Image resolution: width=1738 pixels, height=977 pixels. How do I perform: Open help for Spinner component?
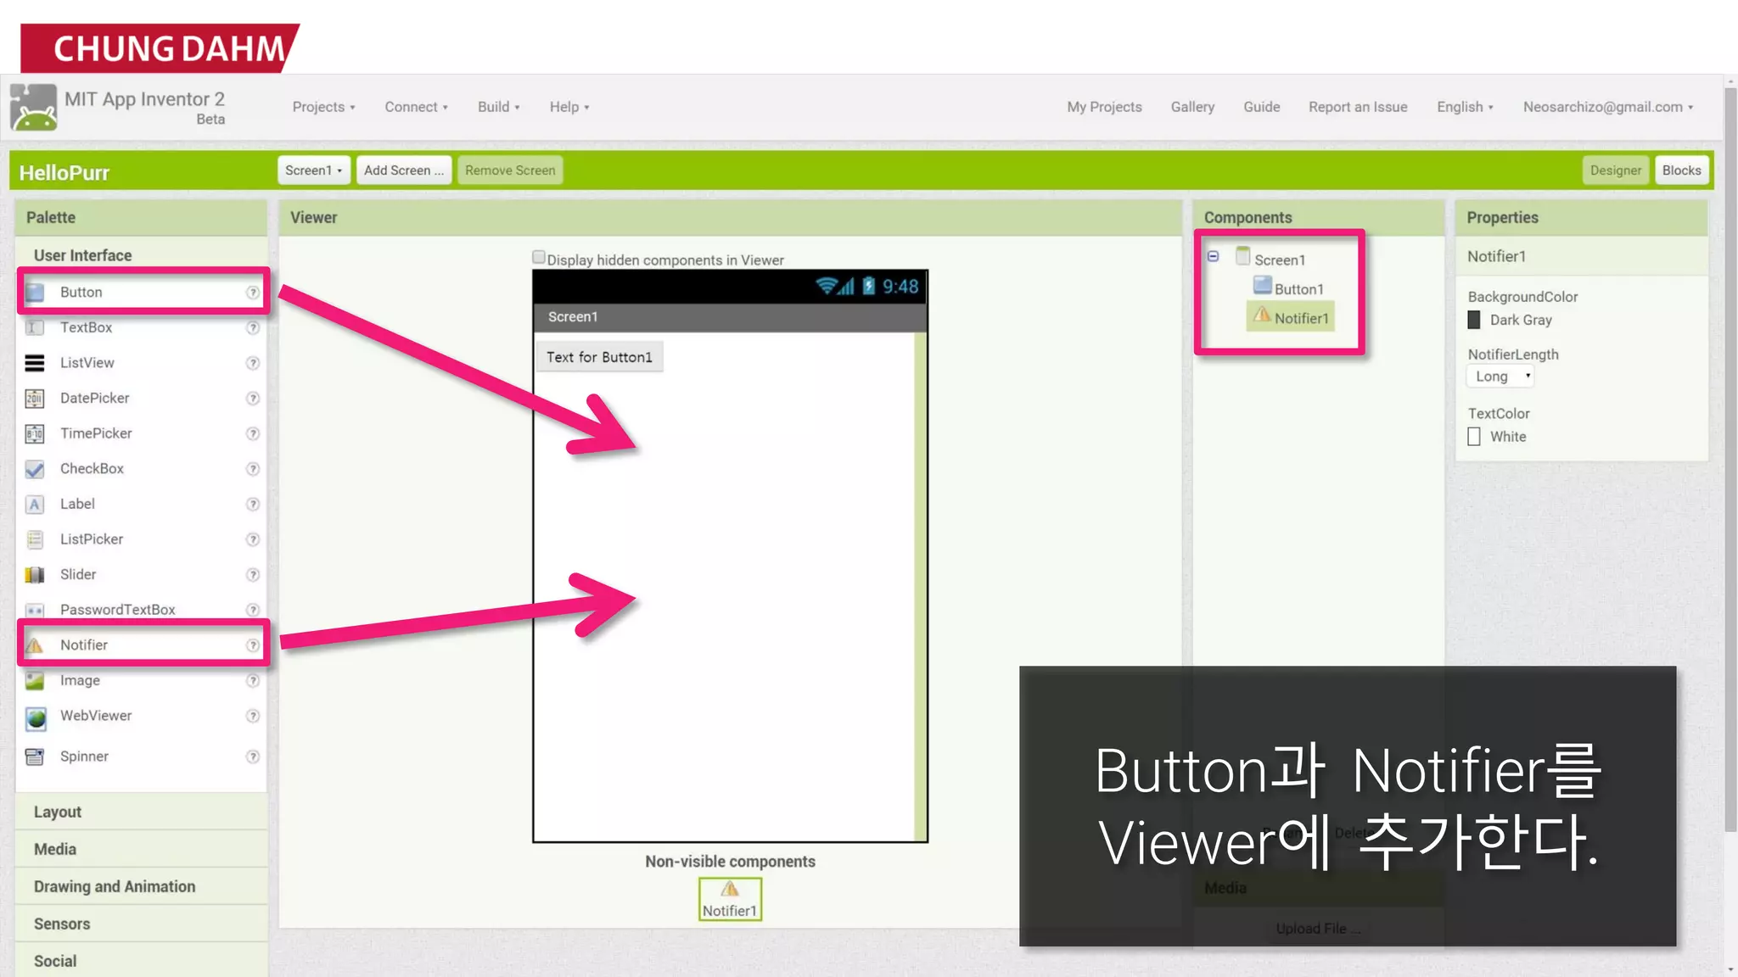pyautogui.click(x=253, y=756)
